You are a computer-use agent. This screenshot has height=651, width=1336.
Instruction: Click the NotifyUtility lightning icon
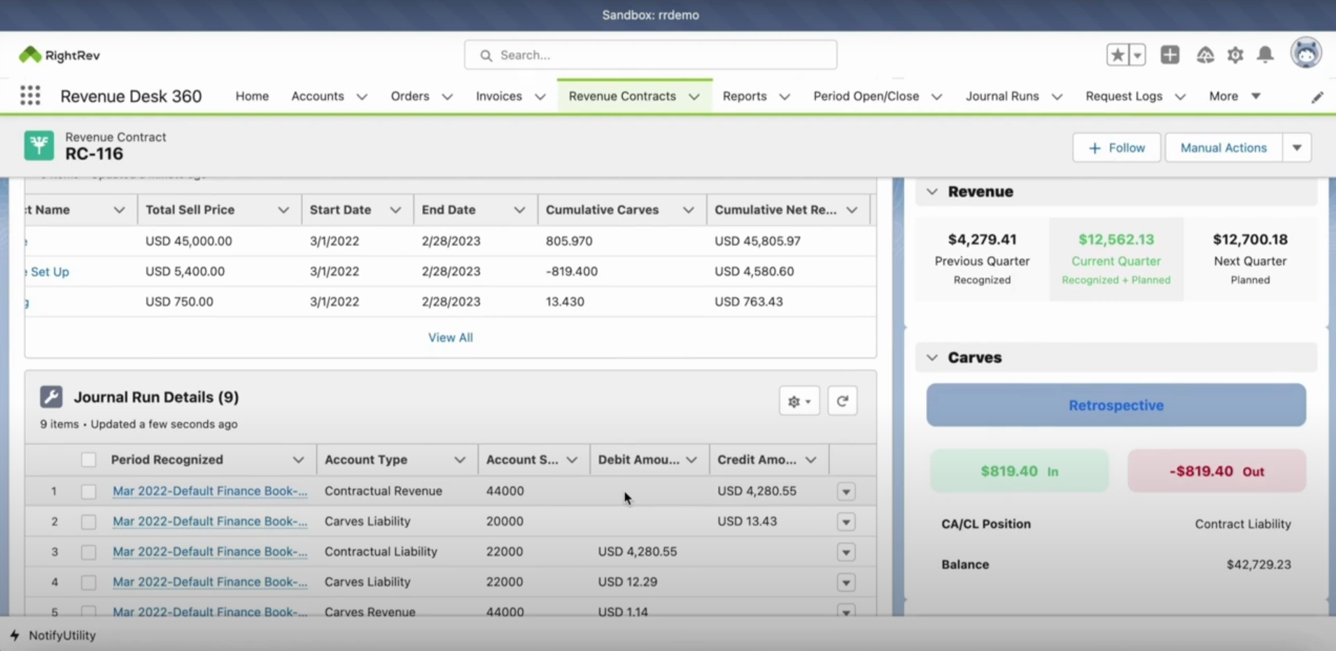click(15, 635)
